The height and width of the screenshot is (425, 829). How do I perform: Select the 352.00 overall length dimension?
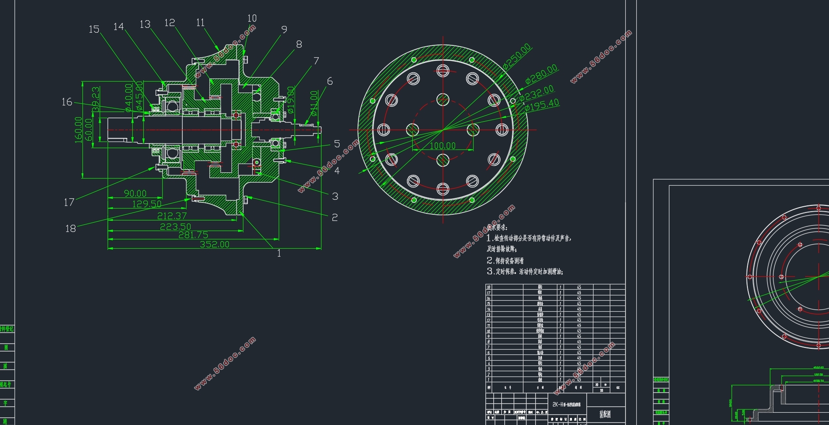pos(214,244)
